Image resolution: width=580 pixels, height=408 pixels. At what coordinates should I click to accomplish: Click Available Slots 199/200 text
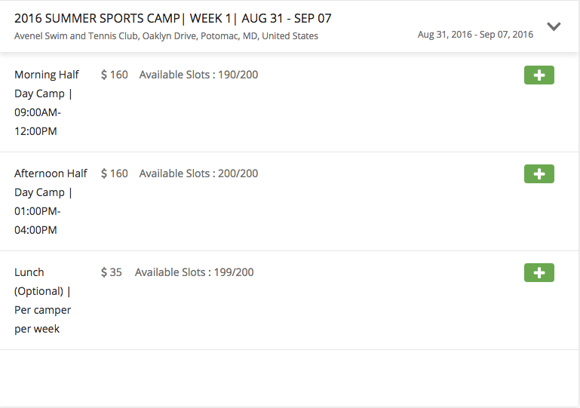[194, 272]
